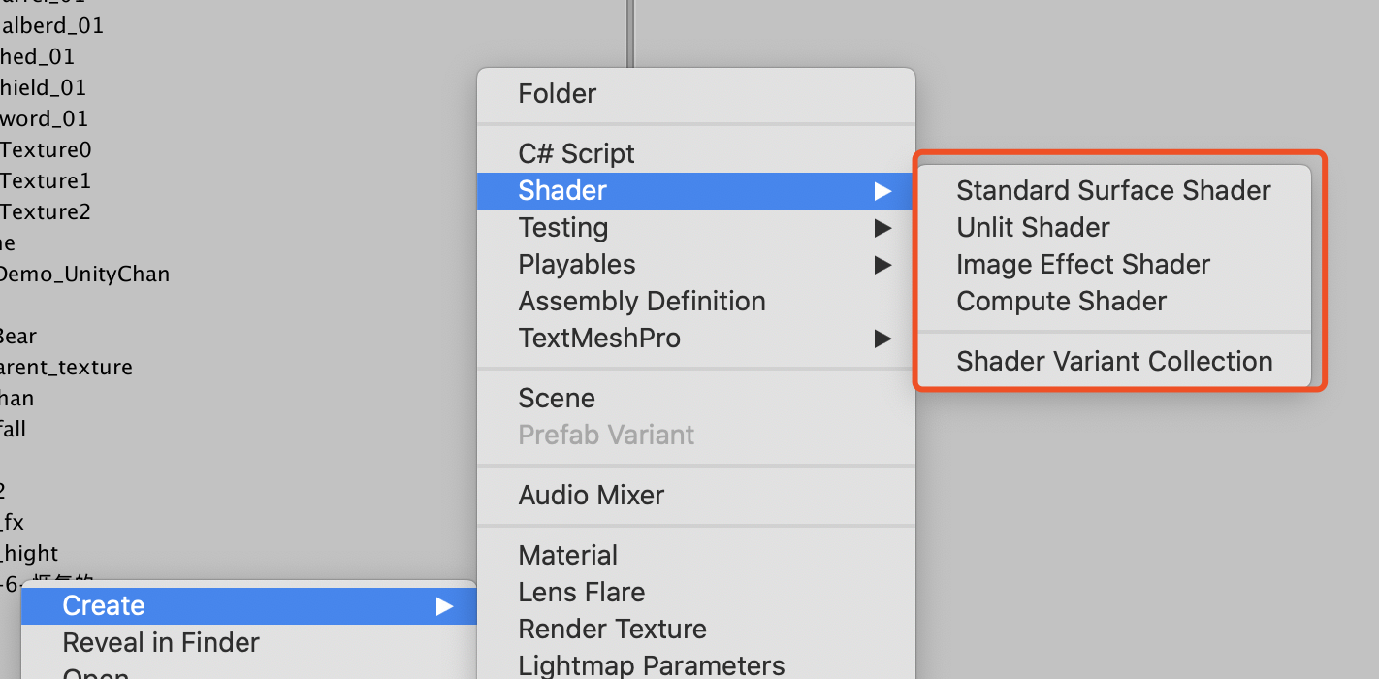
Task: Create an Audio Mixer
Action: [x=592, y=495]
